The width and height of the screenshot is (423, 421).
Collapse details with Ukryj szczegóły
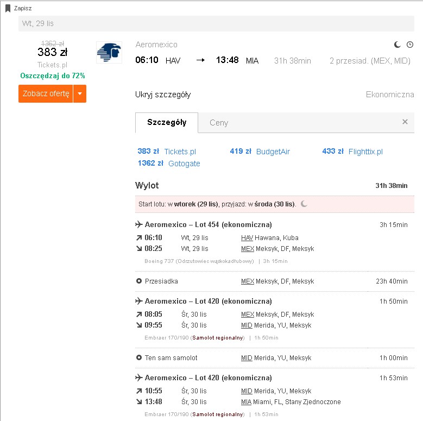tap(163, 95)
